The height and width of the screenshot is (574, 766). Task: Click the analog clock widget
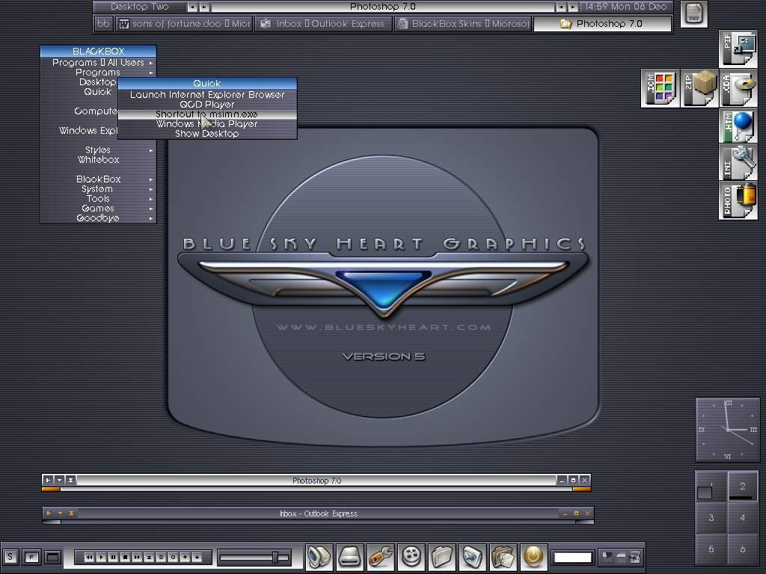click(727, 430)
